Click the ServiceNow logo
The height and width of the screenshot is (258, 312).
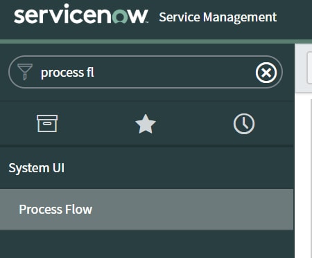click(x=81, y=14)
